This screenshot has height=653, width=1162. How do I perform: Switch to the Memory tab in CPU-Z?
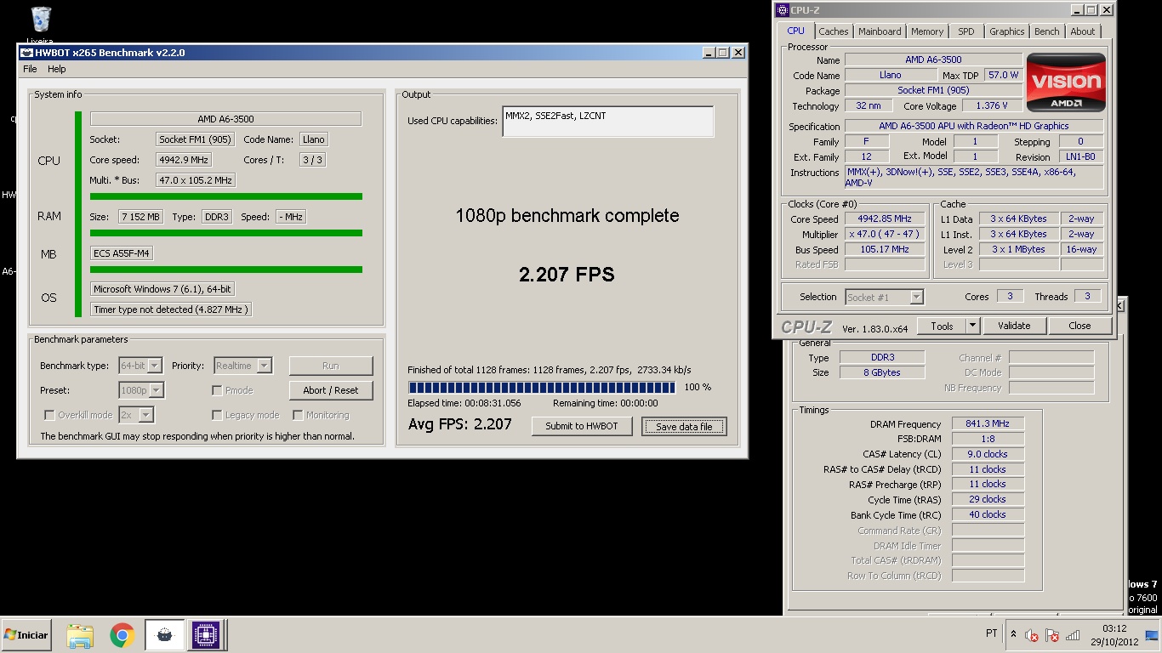pos(926,31)
